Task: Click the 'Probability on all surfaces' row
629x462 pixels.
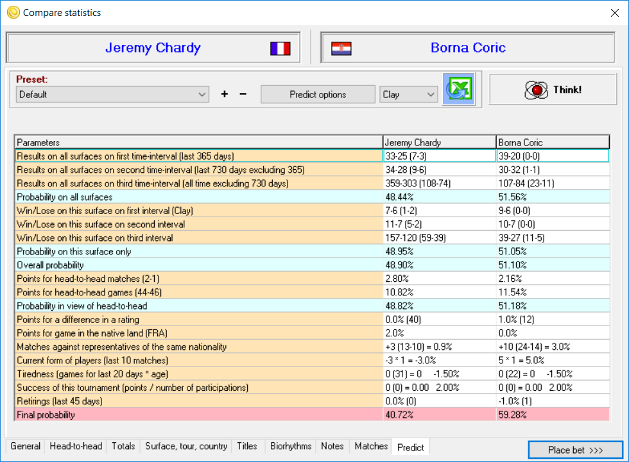Action: tap(312, 197)
